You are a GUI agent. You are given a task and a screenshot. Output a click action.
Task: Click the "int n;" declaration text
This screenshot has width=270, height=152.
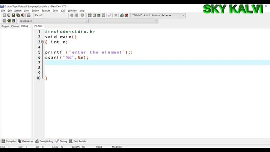pyautogui.click(x=59, y=42)
